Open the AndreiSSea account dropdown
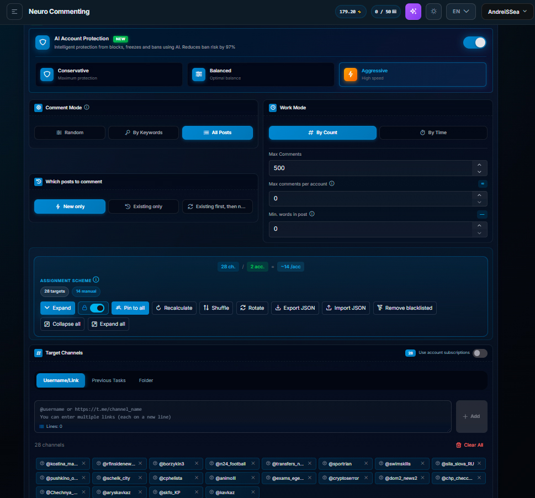Image resolution: width=535 pixels, height=498 pixels. tap(507, 12)
